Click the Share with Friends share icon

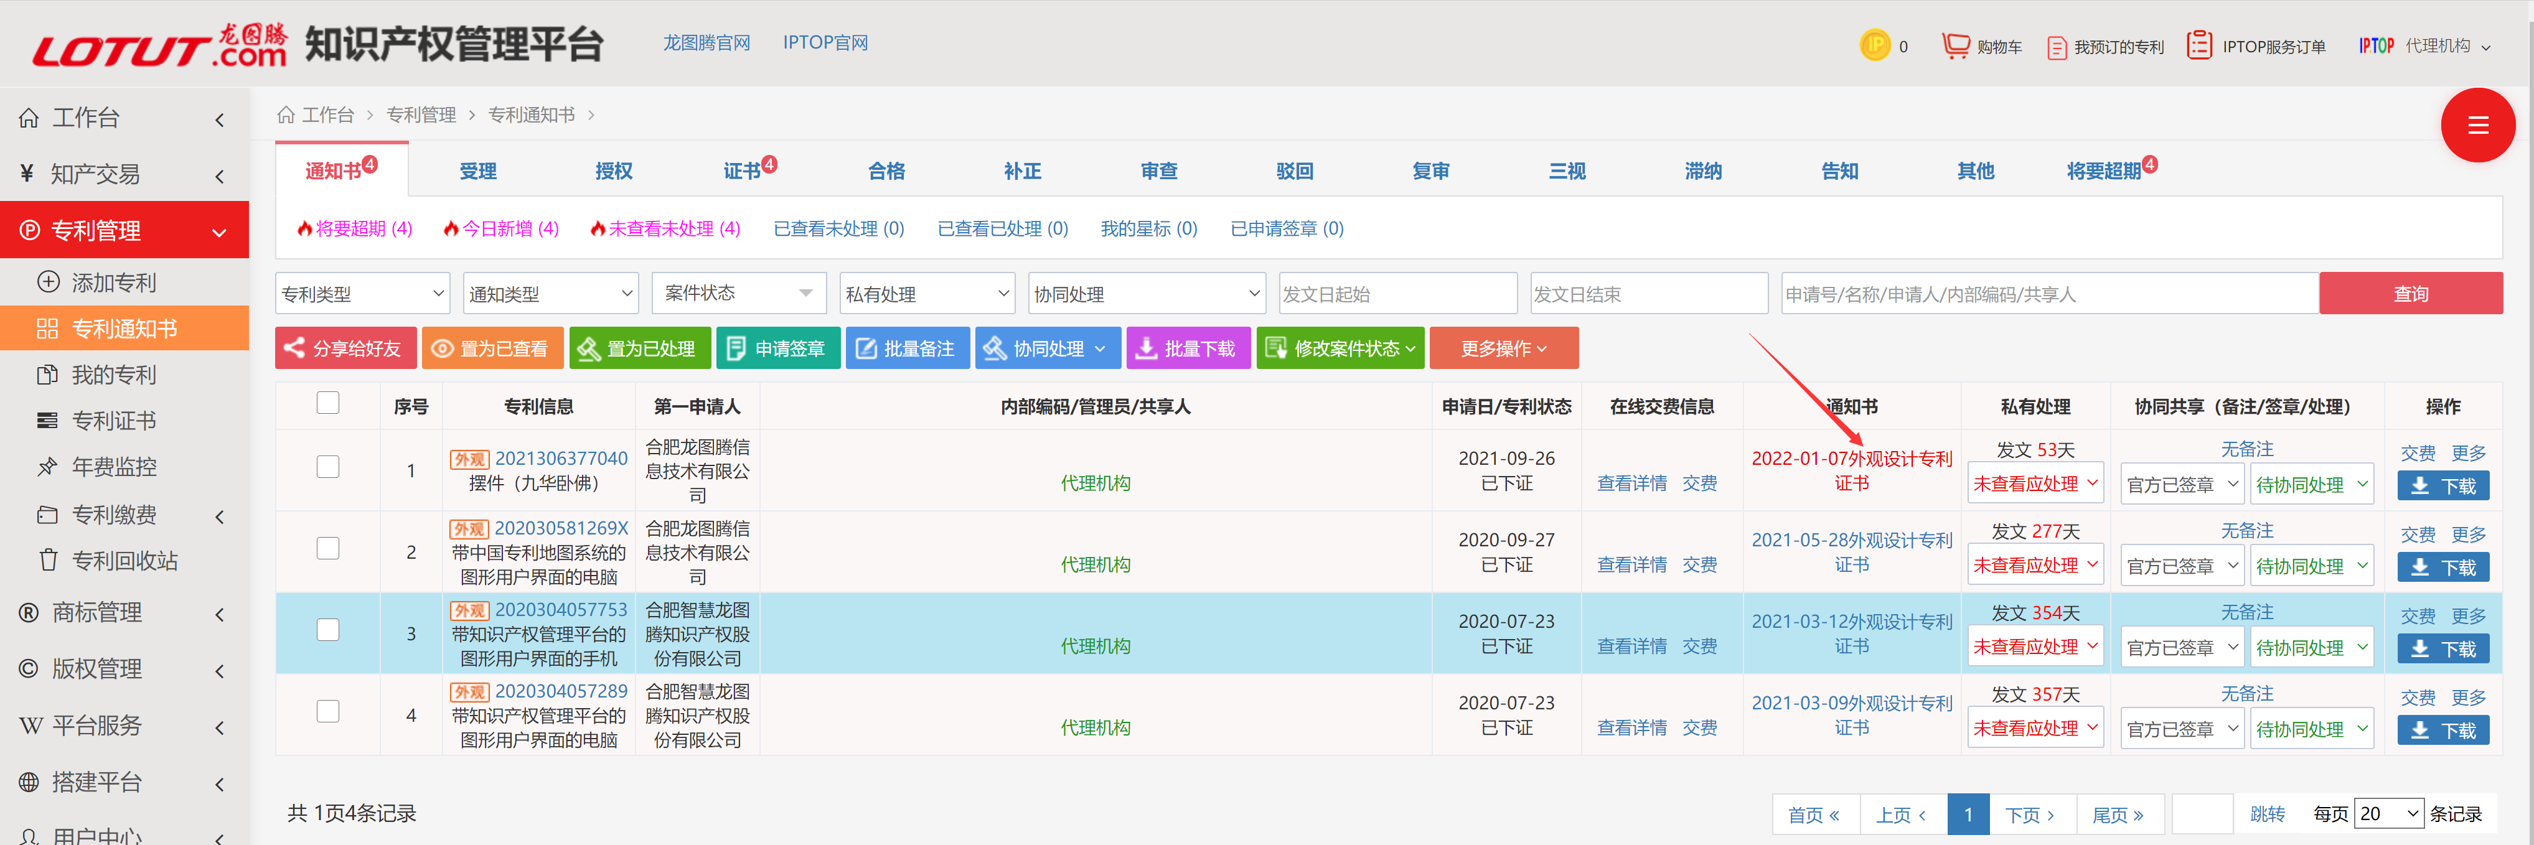coord(293,348)
